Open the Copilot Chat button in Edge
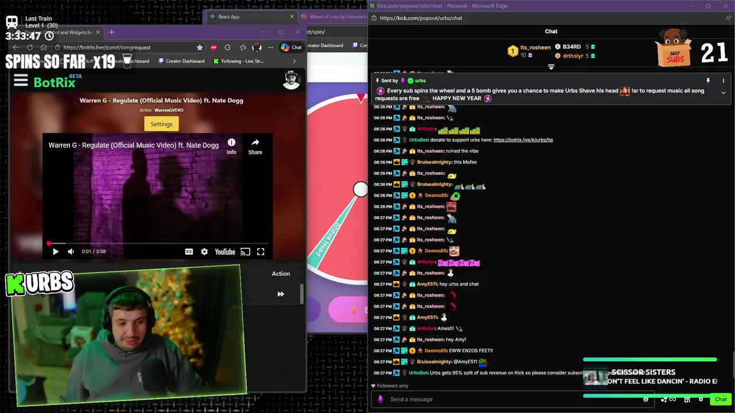 click(292, 48)
